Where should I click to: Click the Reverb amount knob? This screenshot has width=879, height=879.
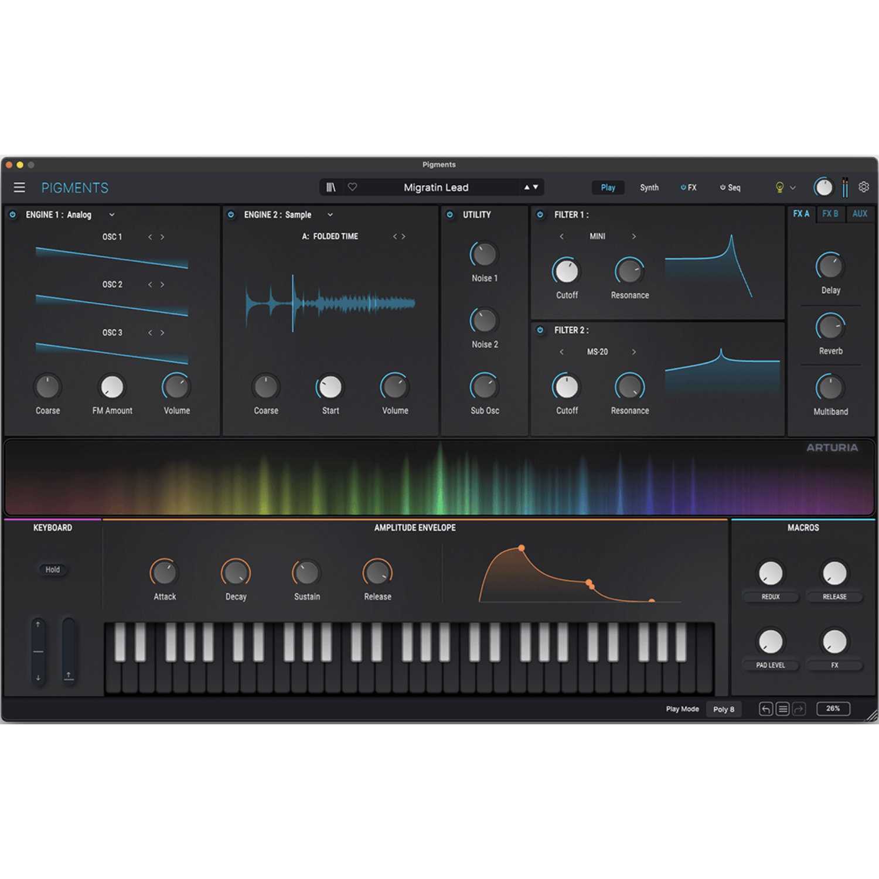pos(830,327)
